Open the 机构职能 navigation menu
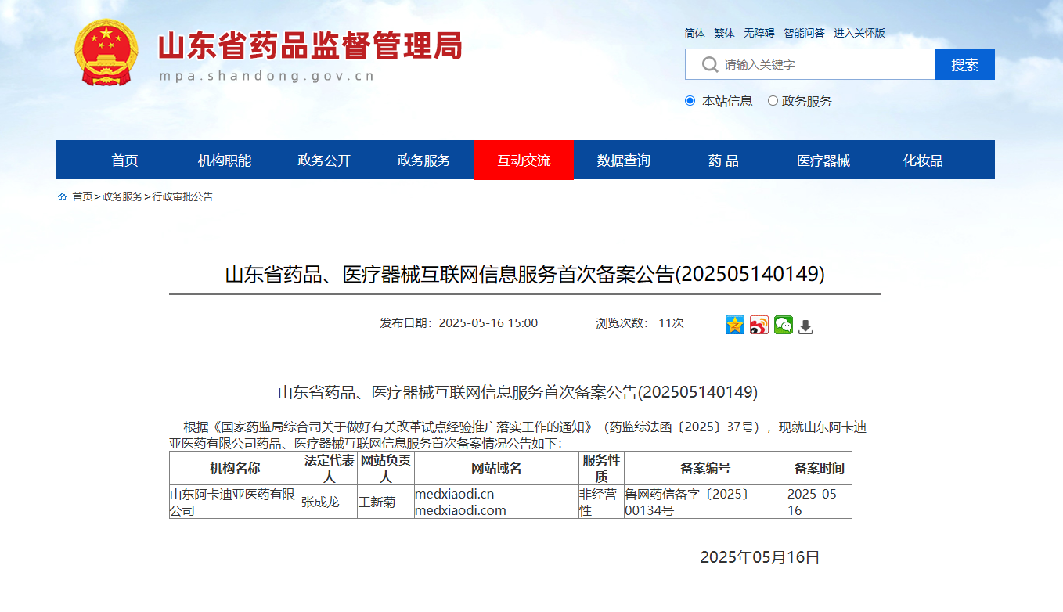Screen dimensions: 1063x612 pos(225,160)
